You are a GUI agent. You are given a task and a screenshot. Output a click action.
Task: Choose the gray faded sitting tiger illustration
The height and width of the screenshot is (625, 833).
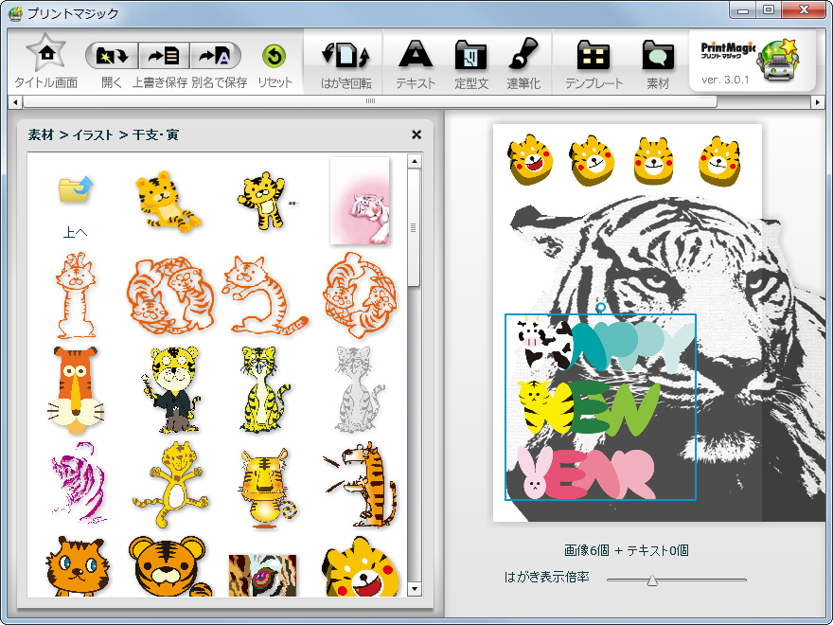[x=360, y=390]
